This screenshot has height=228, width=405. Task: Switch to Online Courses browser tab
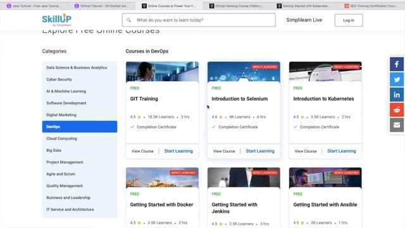tap(169, 6)
